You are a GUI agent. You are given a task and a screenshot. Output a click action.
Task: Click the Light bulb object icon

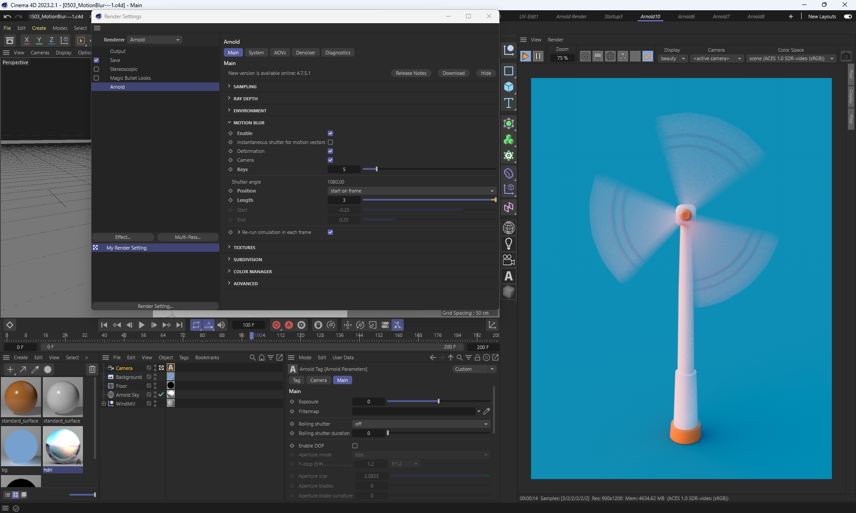[x=509, y=243]
